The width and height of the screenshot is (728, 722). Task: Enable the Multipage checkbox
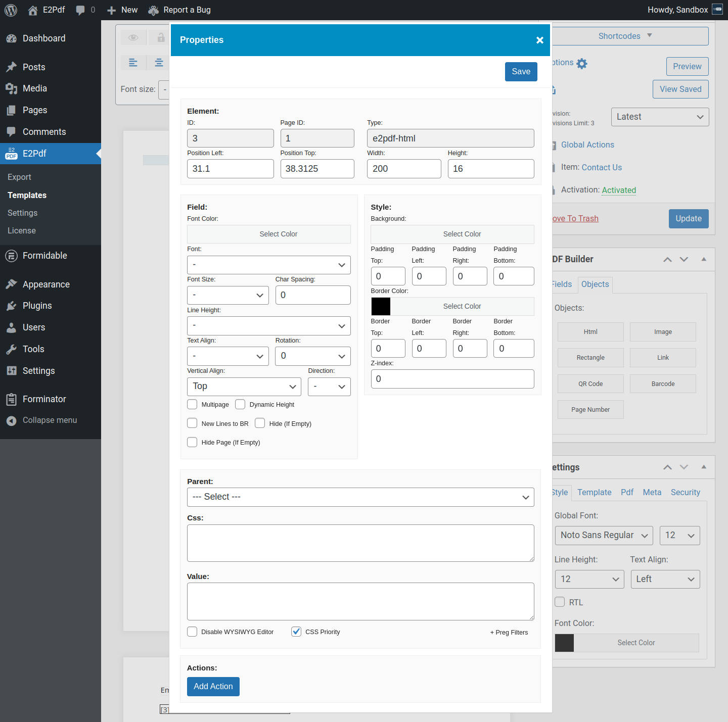192,404
